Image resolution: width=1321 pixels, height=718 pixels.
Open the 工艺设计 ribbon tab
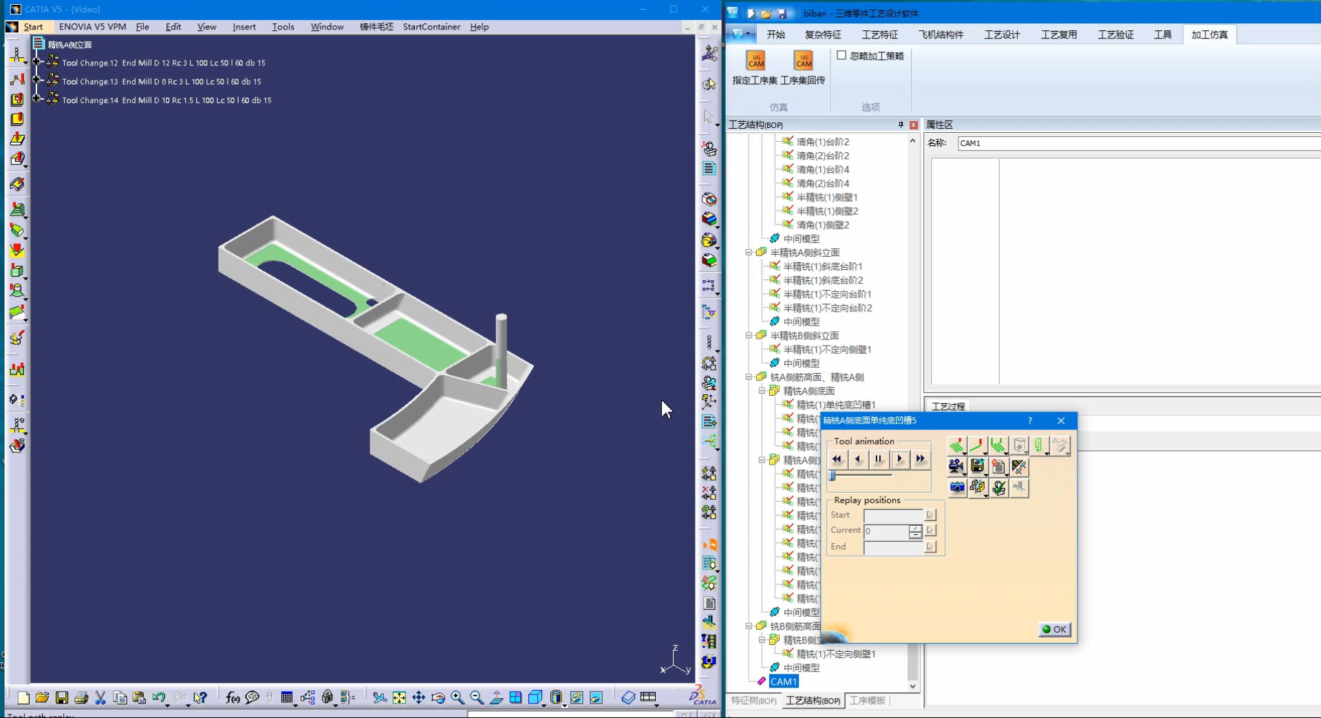coord(1001,34)
